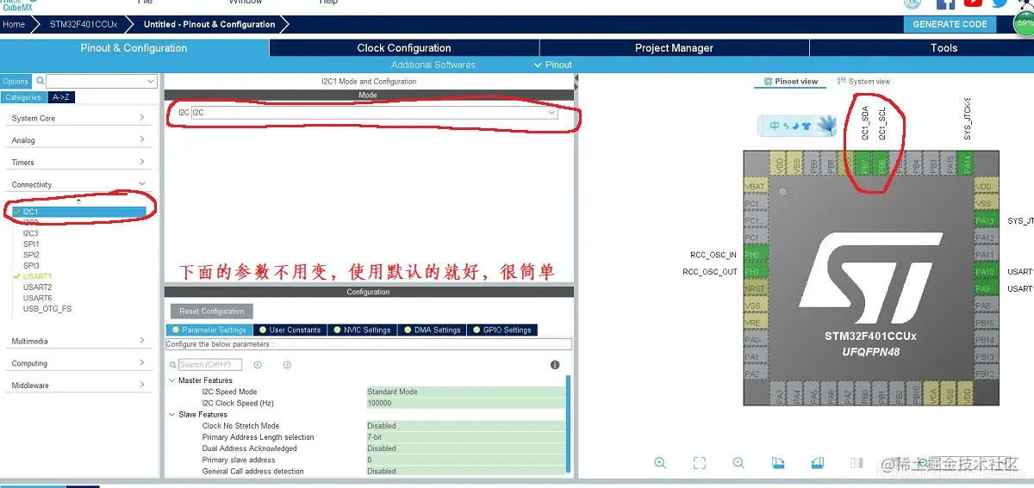Click the peripheral search magnifier icon
The image size is (1034, 488).
(39, 82)
